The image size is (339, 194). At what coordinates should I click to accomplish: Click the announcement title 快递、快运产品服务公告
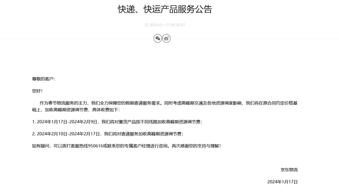(164, 9)
